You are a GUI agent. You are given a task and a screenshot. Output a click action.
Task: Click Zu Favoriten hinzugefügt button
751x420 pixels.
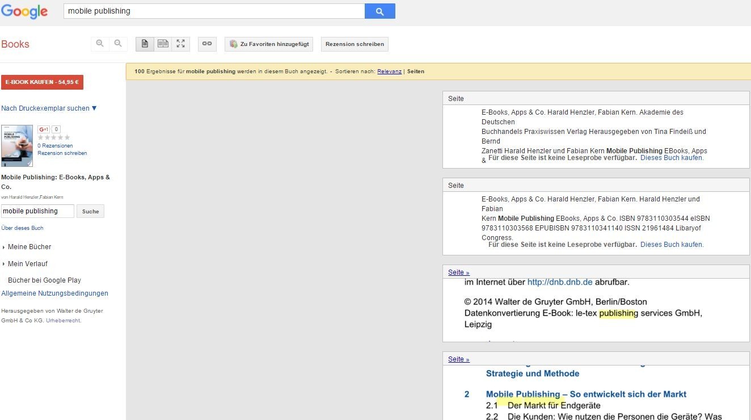coord(269,44)
